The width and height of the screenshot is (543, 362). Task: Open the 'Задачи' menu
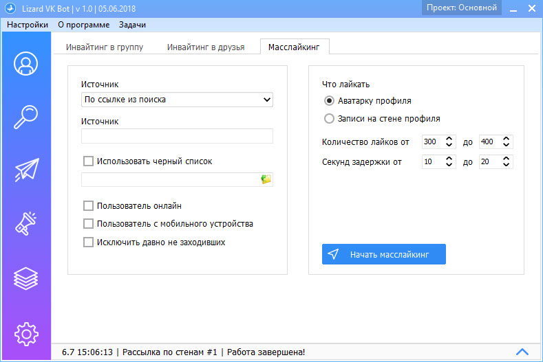[132, 25]
